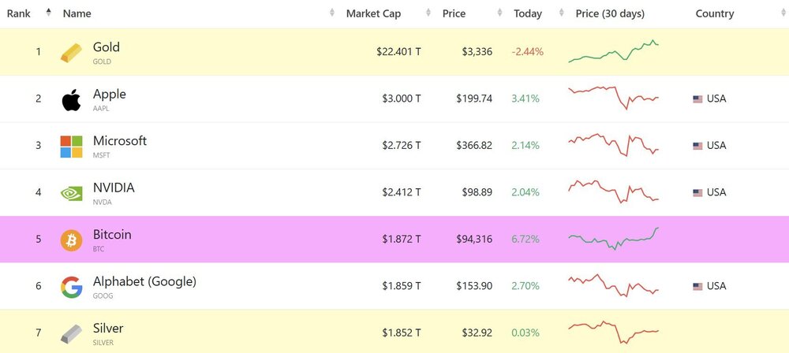789x353 pixels.
Task: Click the Price (30 days) header
Action: (x=610, y=13)
